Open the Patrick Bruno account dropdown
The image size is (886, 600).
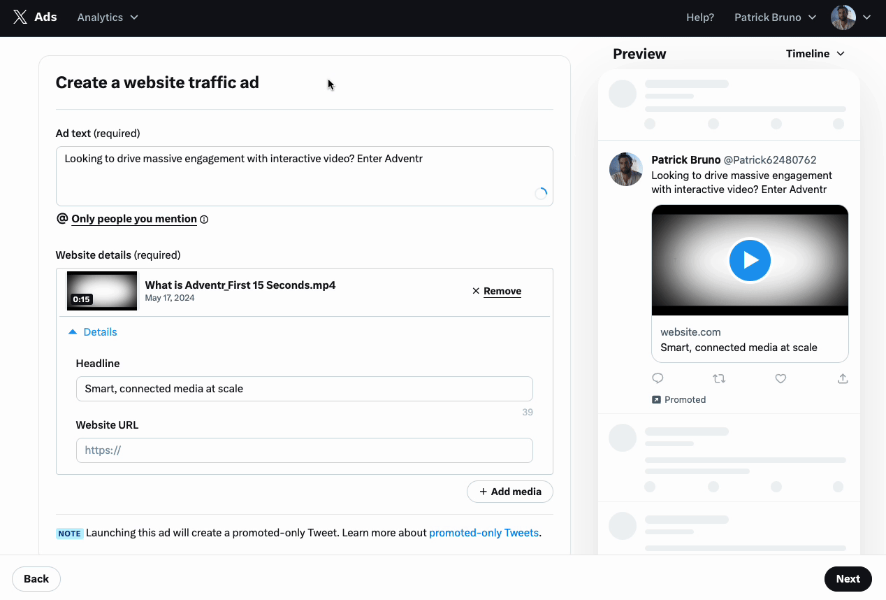(x=776, y=17)
